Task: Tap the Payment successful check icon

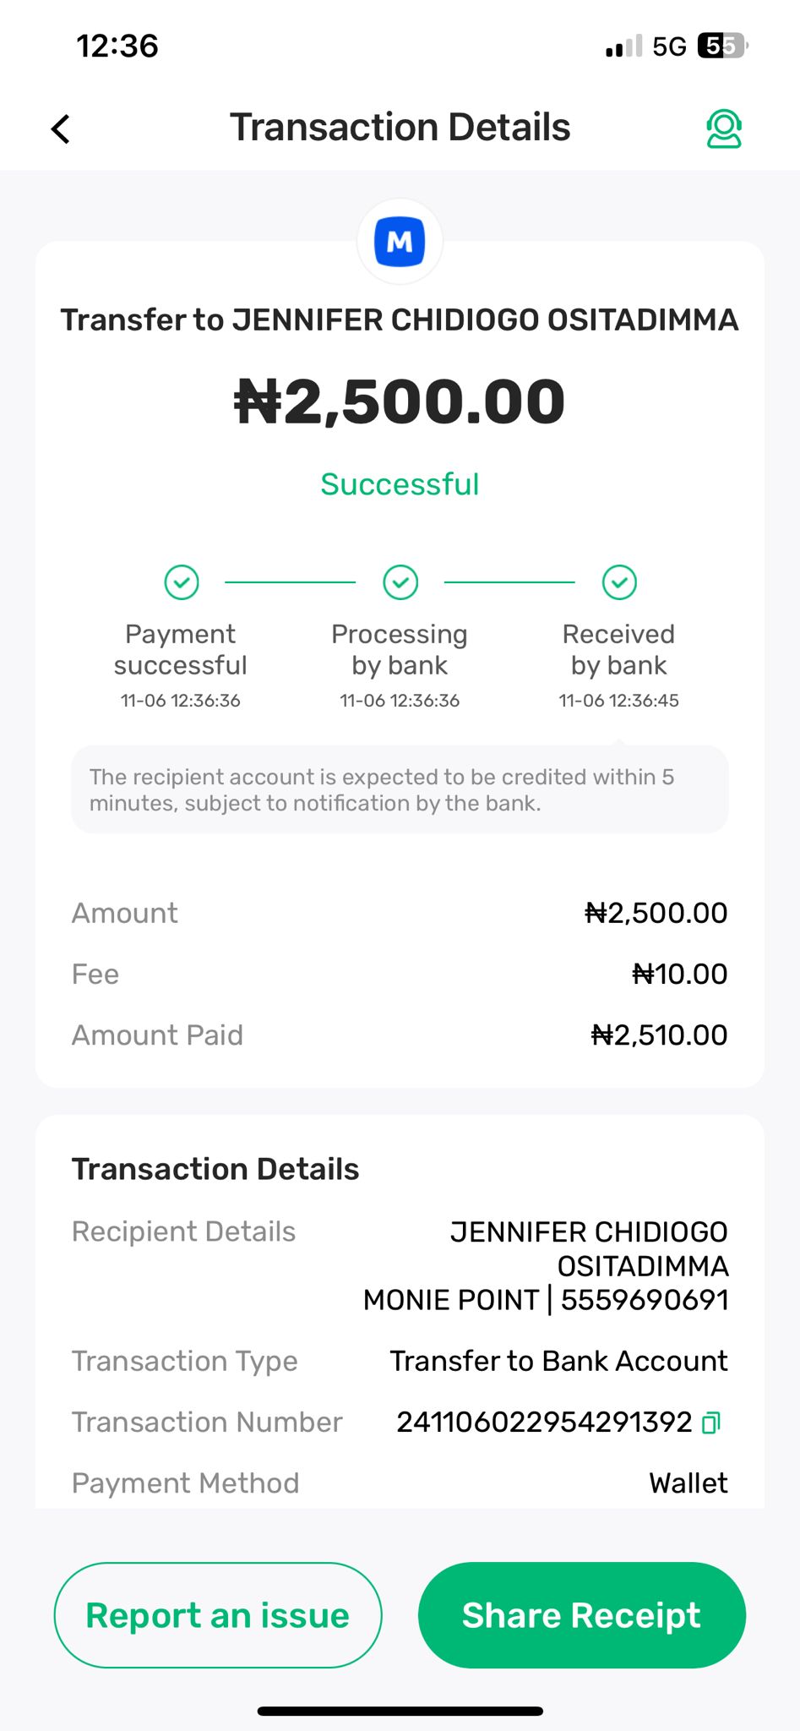Action: click(x=181, y=582)
